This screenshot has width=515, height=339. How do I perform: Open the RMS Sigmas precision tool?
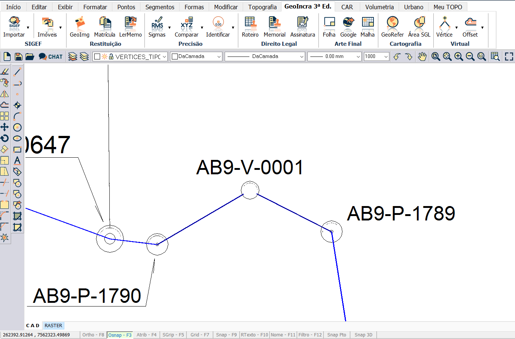tap(157, 27)
